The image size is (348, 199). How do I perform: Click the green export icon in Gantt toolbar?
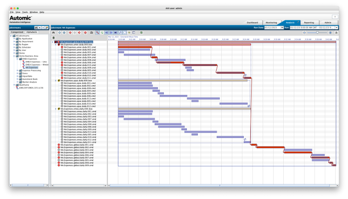coord(141,33)
